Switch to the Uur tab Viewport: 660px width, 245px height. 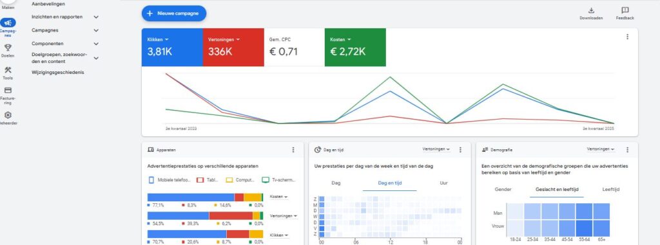443,183
